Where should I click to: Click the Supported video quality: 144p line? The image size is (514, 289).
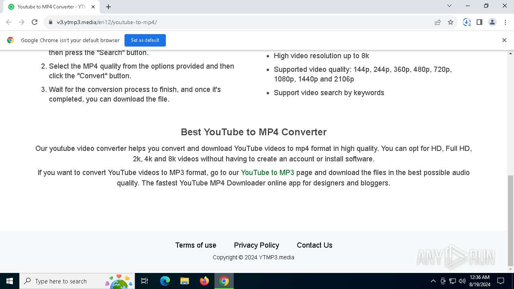[x=363, y=74]
